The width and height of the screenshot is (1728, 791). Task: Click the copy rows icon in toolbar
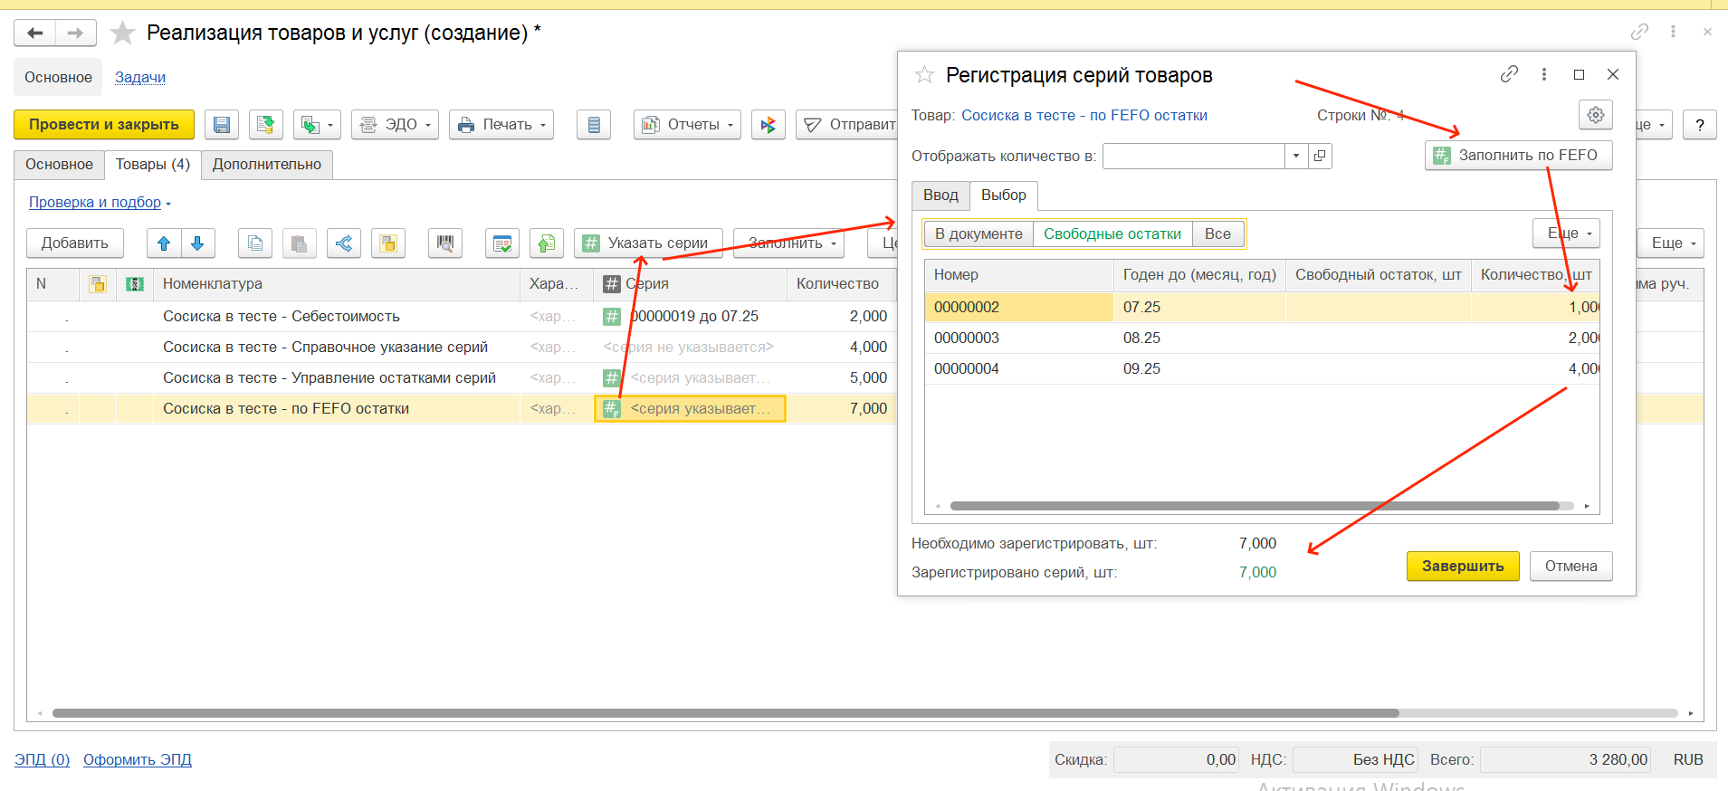255,243
